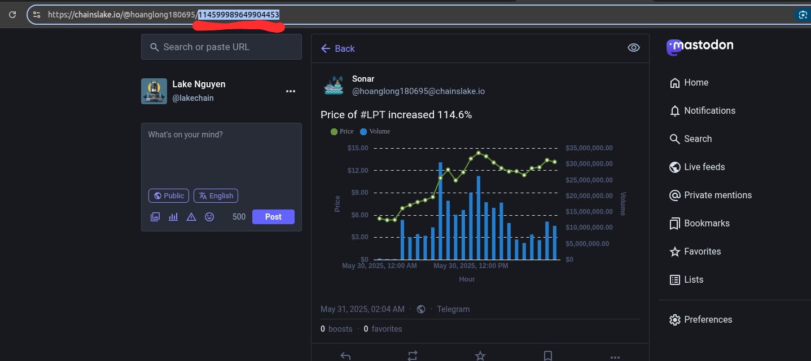The image size is (811, 361).
Task: Toggle content visibility with the eye icon
Action: pos(633,48)
